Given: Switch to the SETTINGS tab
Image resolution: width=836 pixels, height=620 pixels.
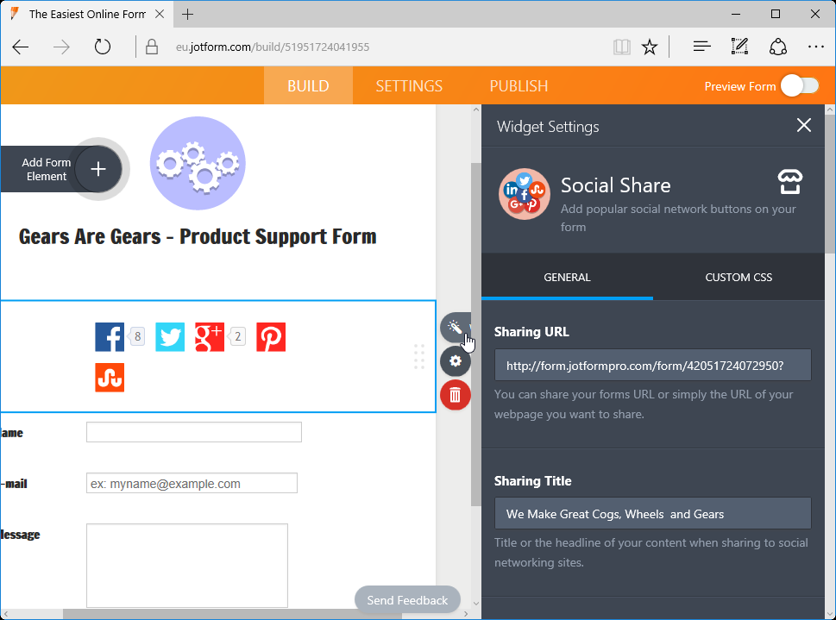Looking at the screenshot, I should 408,86.
